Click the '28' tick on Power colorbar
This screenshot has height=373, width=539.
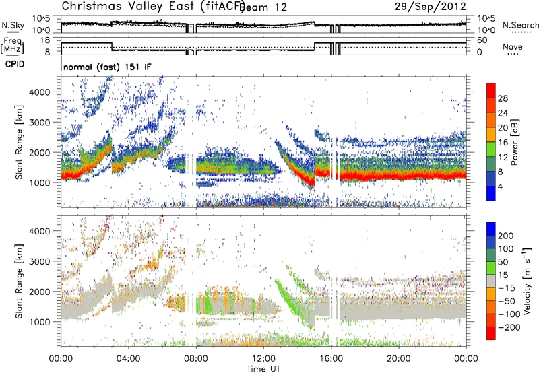(x=503, y=98)
